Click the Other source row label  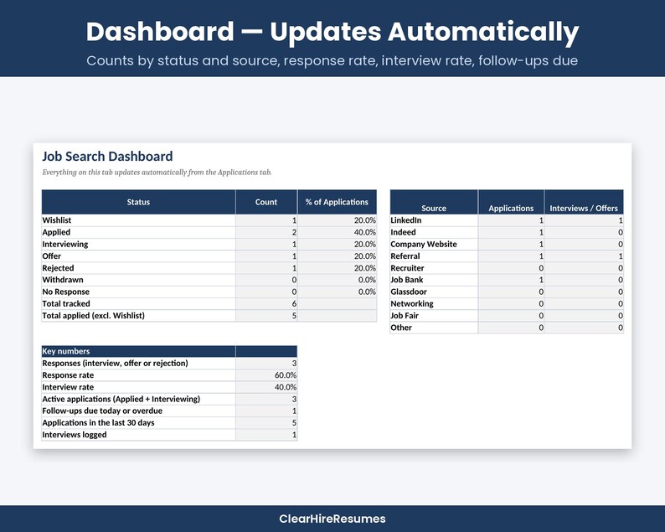[401, 327]
